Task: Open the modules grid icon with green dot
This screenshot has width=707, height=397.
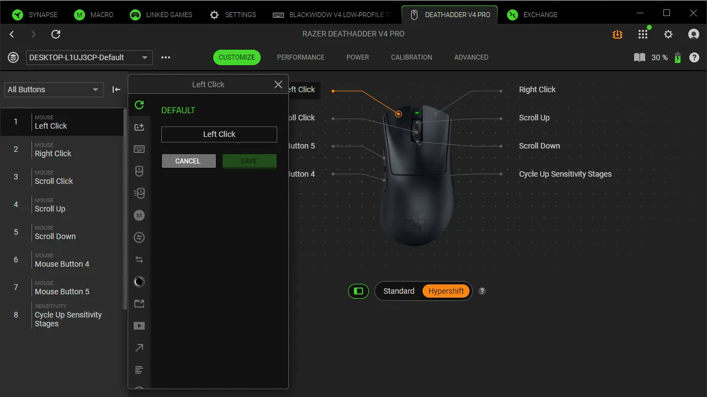Action: coord(643,34)
